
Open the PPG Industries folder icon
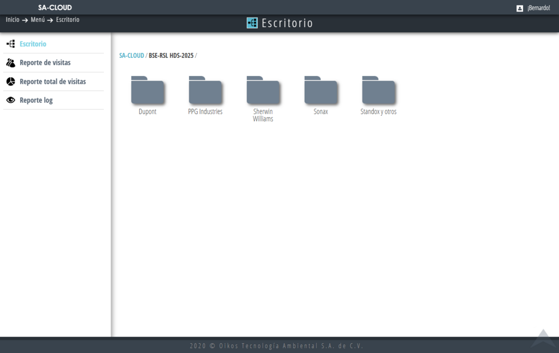coord(205,90)
